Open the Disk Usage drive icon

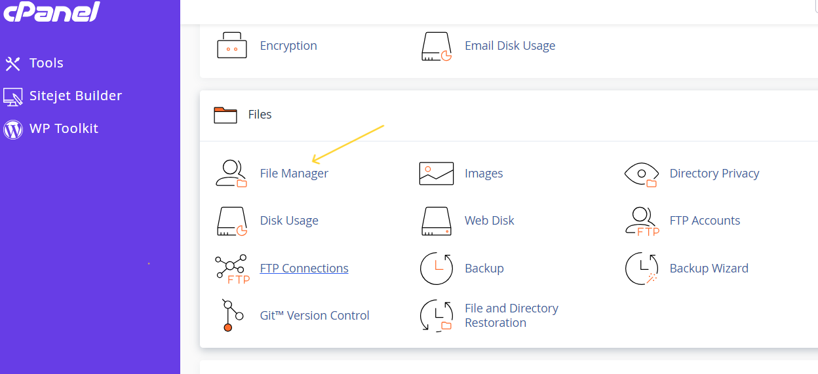232,221
